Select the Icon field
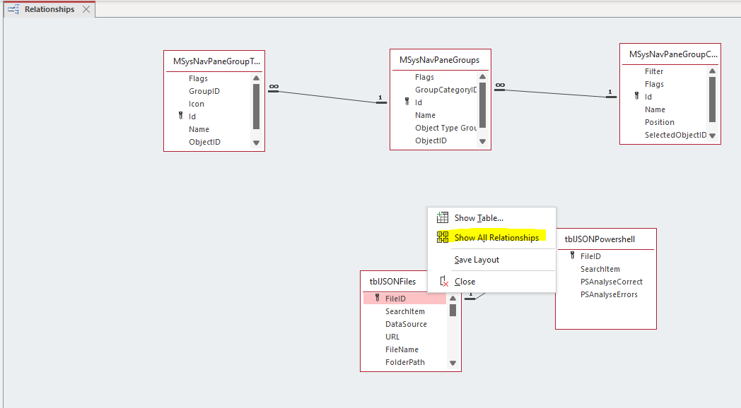Viewport: 741px width, 408px height. (197, 104)
